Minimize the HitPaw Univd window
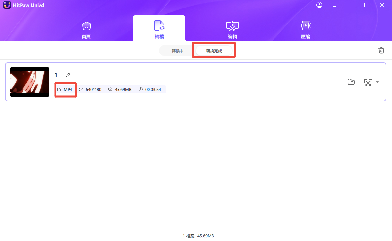The width and height of the screenshot is (392, 241). (x=351, y=5)
